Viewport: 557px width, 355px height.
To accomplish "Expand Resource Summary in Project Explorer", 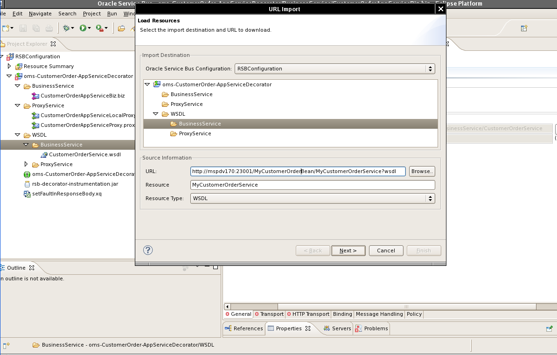I will (9, 66).
